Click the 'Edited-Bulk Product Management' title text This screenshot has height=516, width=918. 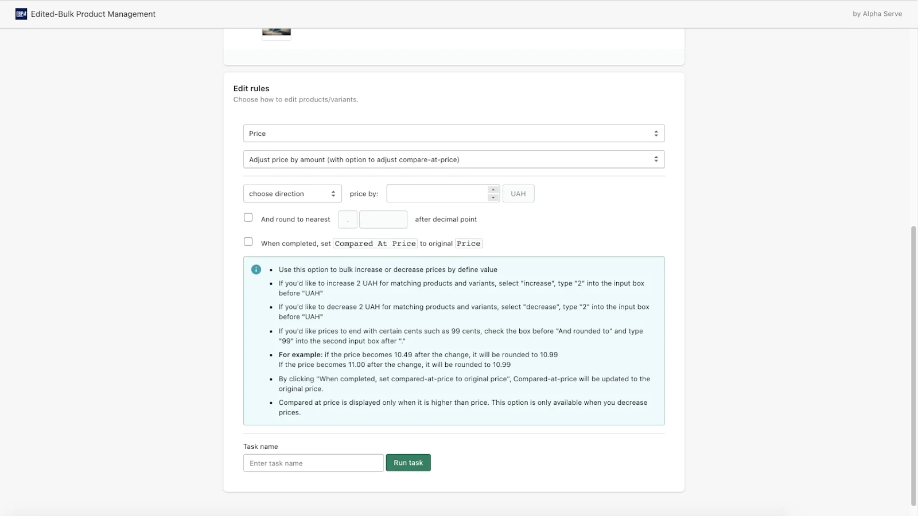point(93,14)
